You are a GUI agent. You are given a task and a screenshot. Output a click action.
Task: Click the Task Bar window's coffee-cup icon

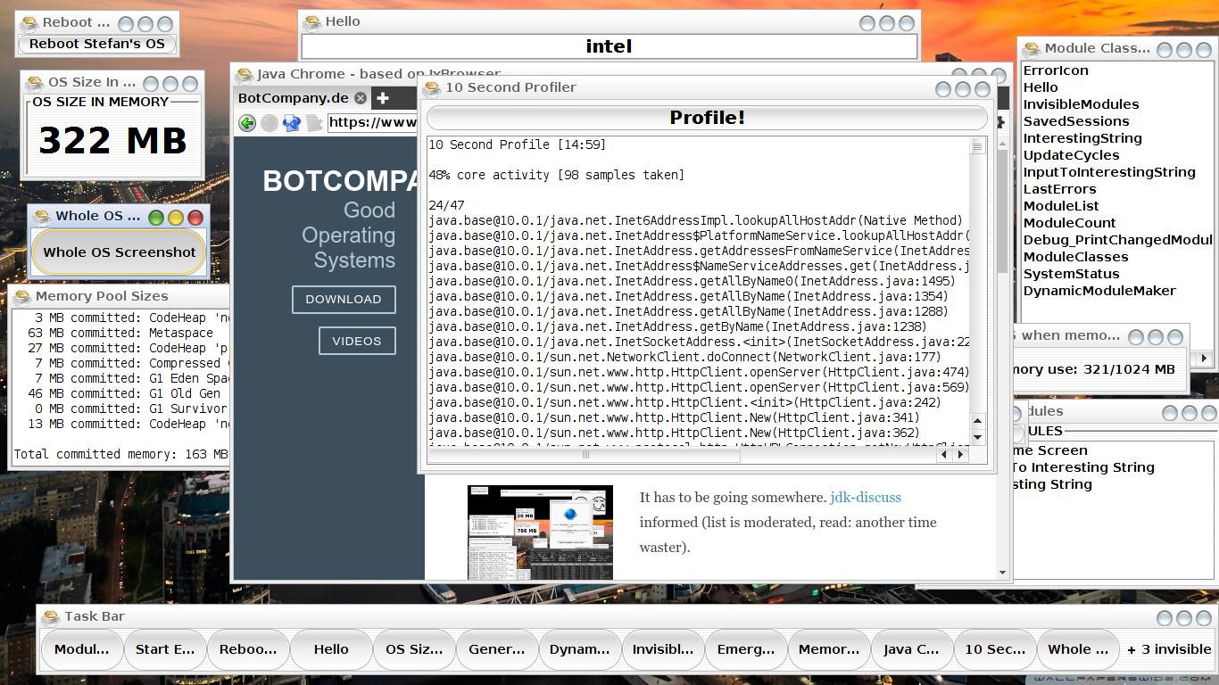(x=52, y=616)
